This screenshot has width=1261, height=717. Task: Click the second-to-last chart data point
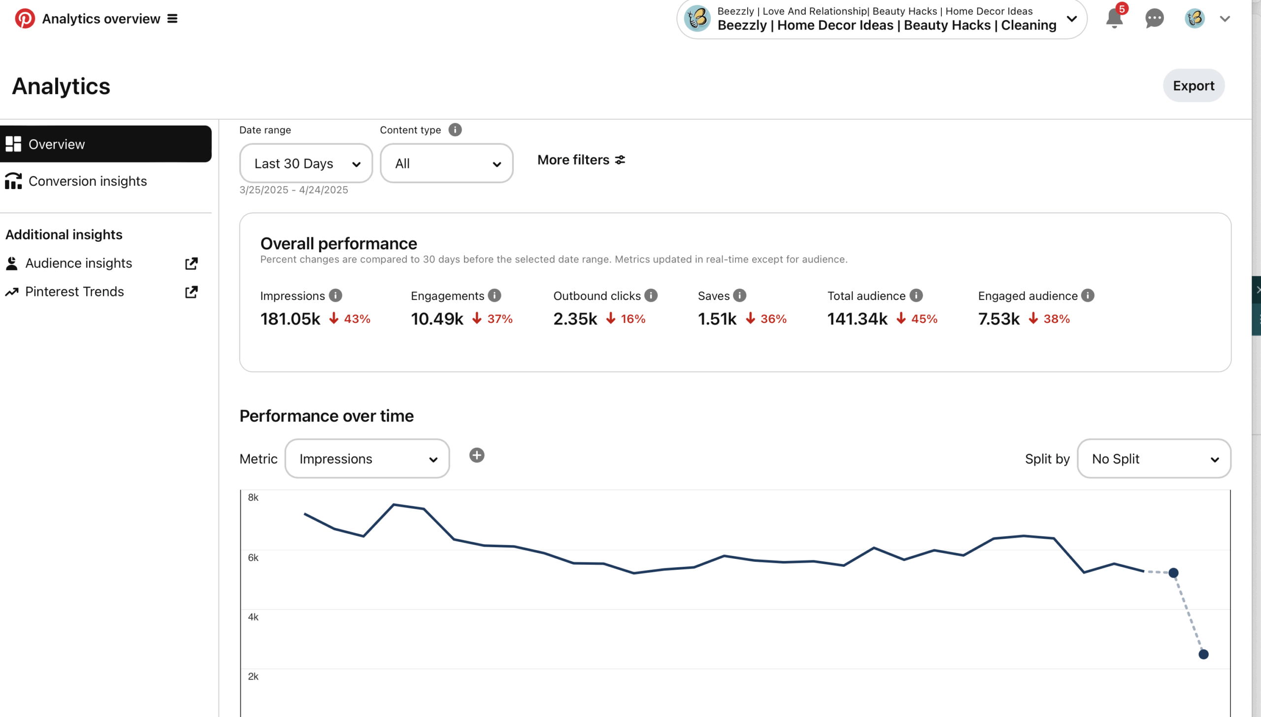1173,573
